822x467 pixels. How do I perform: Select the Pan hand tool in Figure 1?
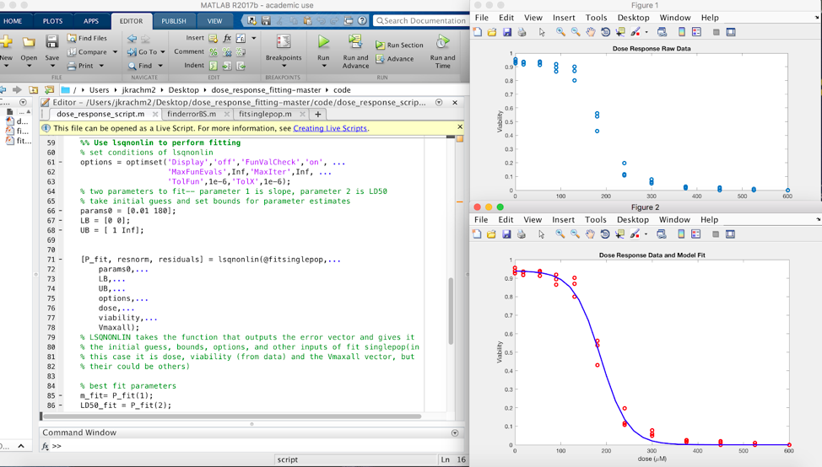pyautogui.click(x=590, y=32)
